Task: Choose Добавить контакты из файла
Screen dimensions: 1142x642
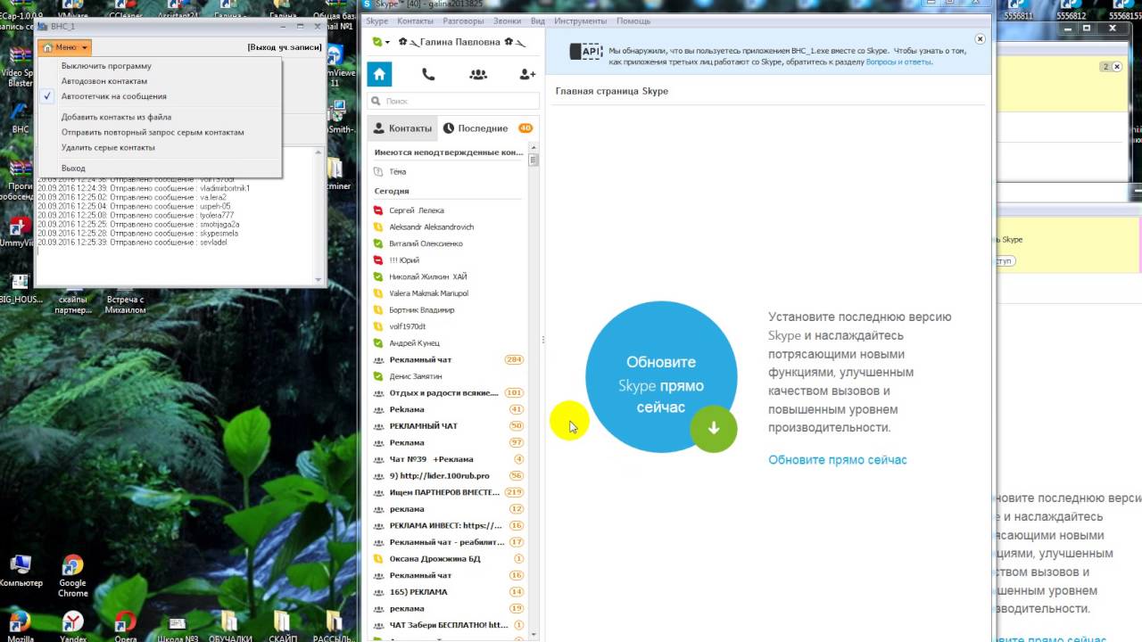Action: pos(116,117)
